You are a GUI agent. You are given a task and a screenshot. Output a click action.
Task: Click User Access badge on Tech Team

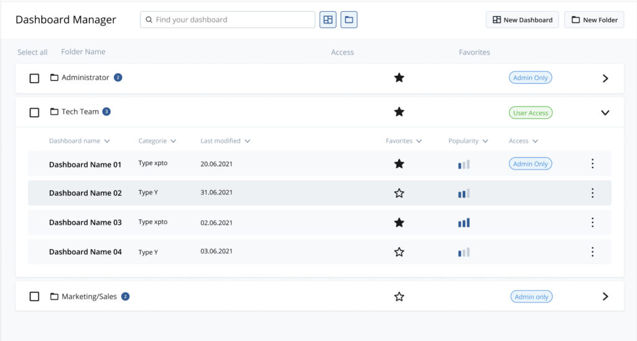point(530,112)
